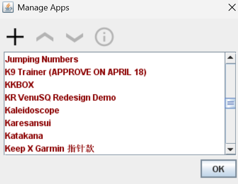Select Keep X Garmin 指针款 entry

point(115,149)
